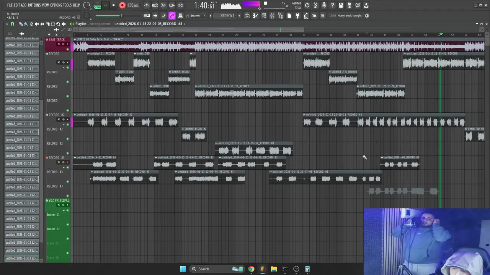Toggle wait for input to start
The height and width of the screenshot is (275, 490).
click(155, 5)
